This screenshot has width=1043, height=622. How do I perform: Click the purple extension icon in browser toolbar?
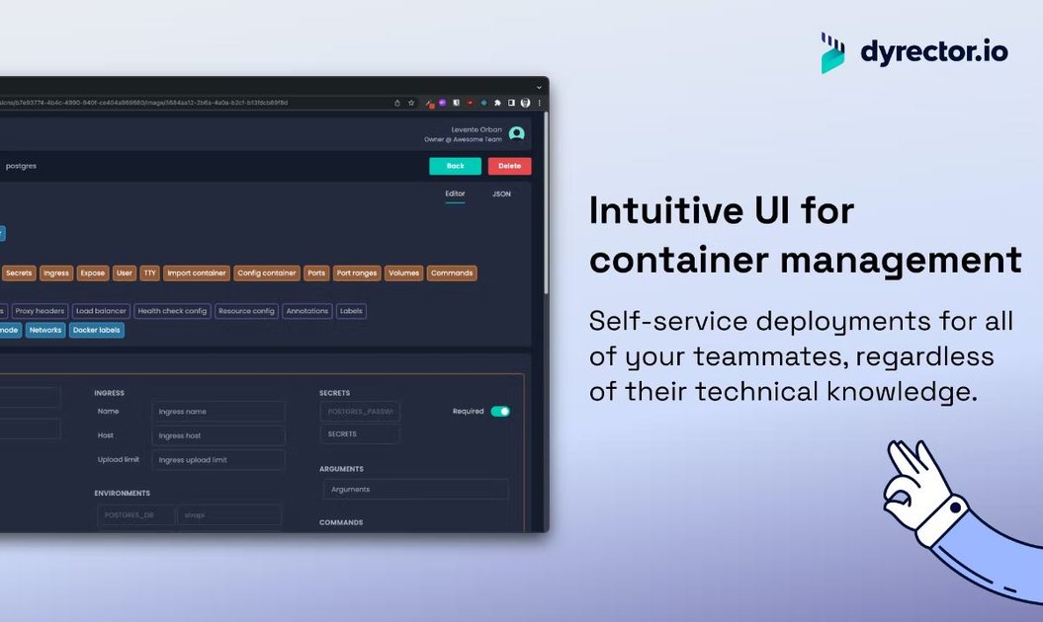(x=443, y=103)
